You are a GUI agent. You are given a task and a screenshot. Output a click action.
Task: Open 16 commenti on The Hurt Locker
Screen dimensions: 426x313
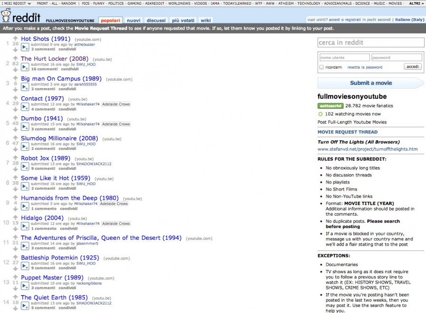[x=44, y=69]
